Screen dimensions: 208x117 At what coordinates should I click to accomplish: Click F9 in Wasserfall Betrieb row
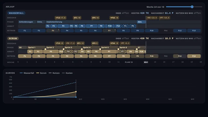(x=138, y=31)
